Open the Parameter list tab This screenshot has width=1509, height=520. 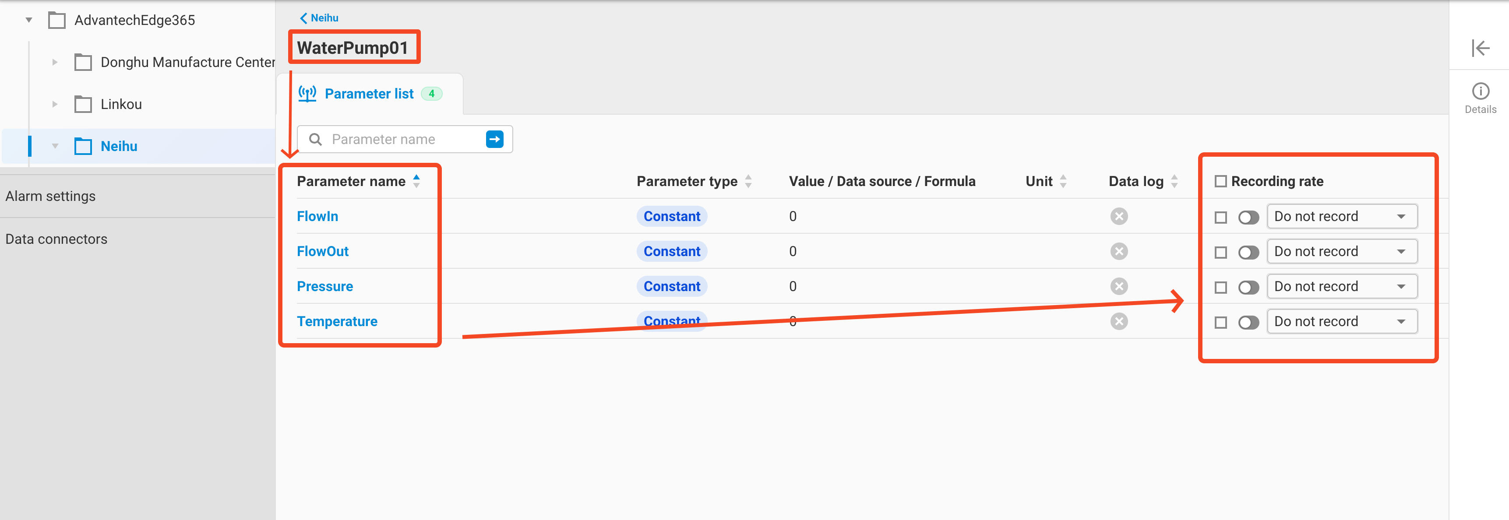369,94
